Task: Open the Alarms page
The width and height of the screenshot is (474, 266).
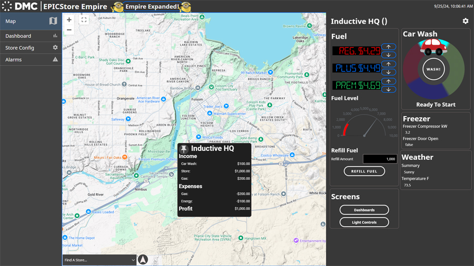Action: tap(31, 59)
